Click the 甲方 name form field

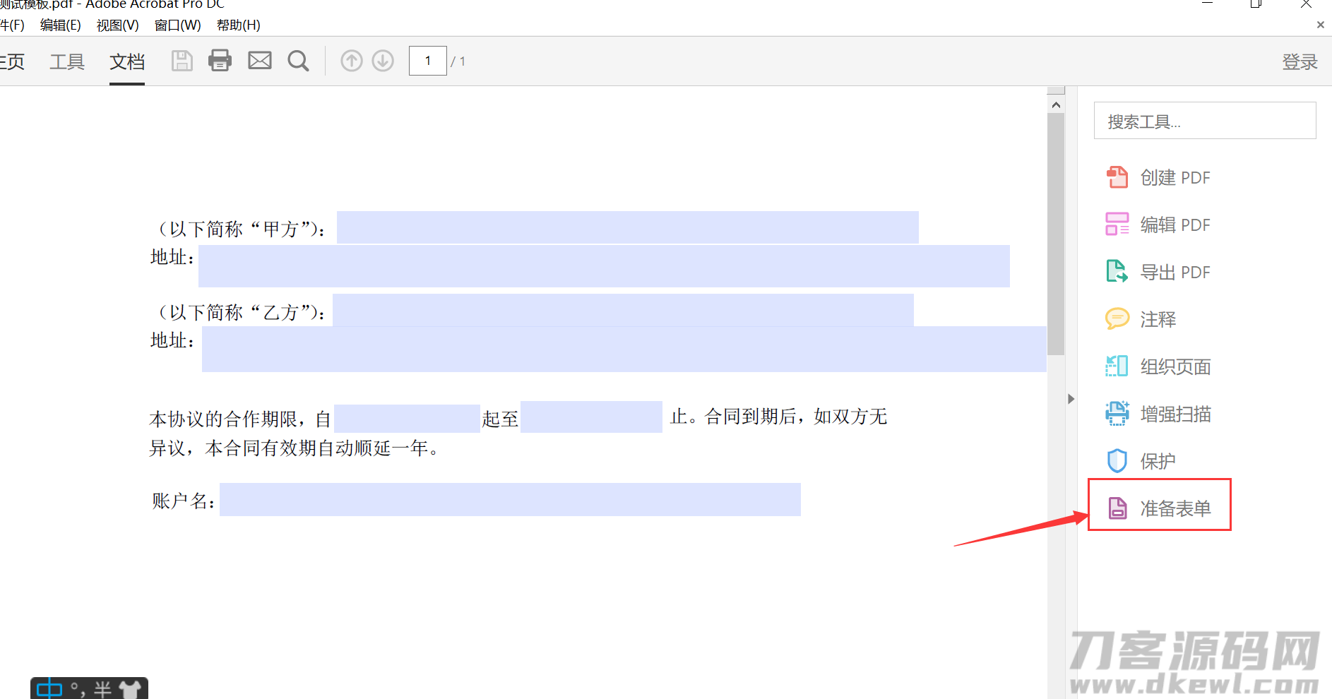[627, 227]
